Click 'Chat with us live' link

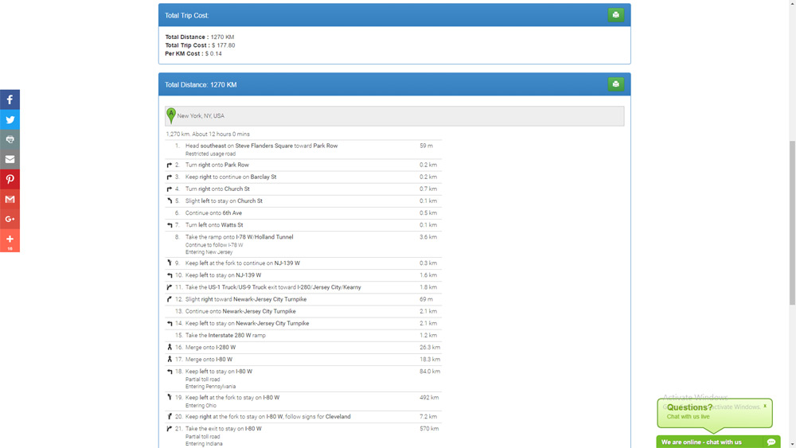pos(688,416)
